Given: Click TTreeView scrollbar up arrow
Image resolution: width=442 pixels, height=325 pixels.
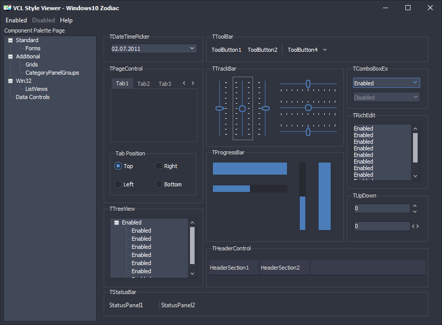Looking at the screenshot, I should tap(192, 223).
